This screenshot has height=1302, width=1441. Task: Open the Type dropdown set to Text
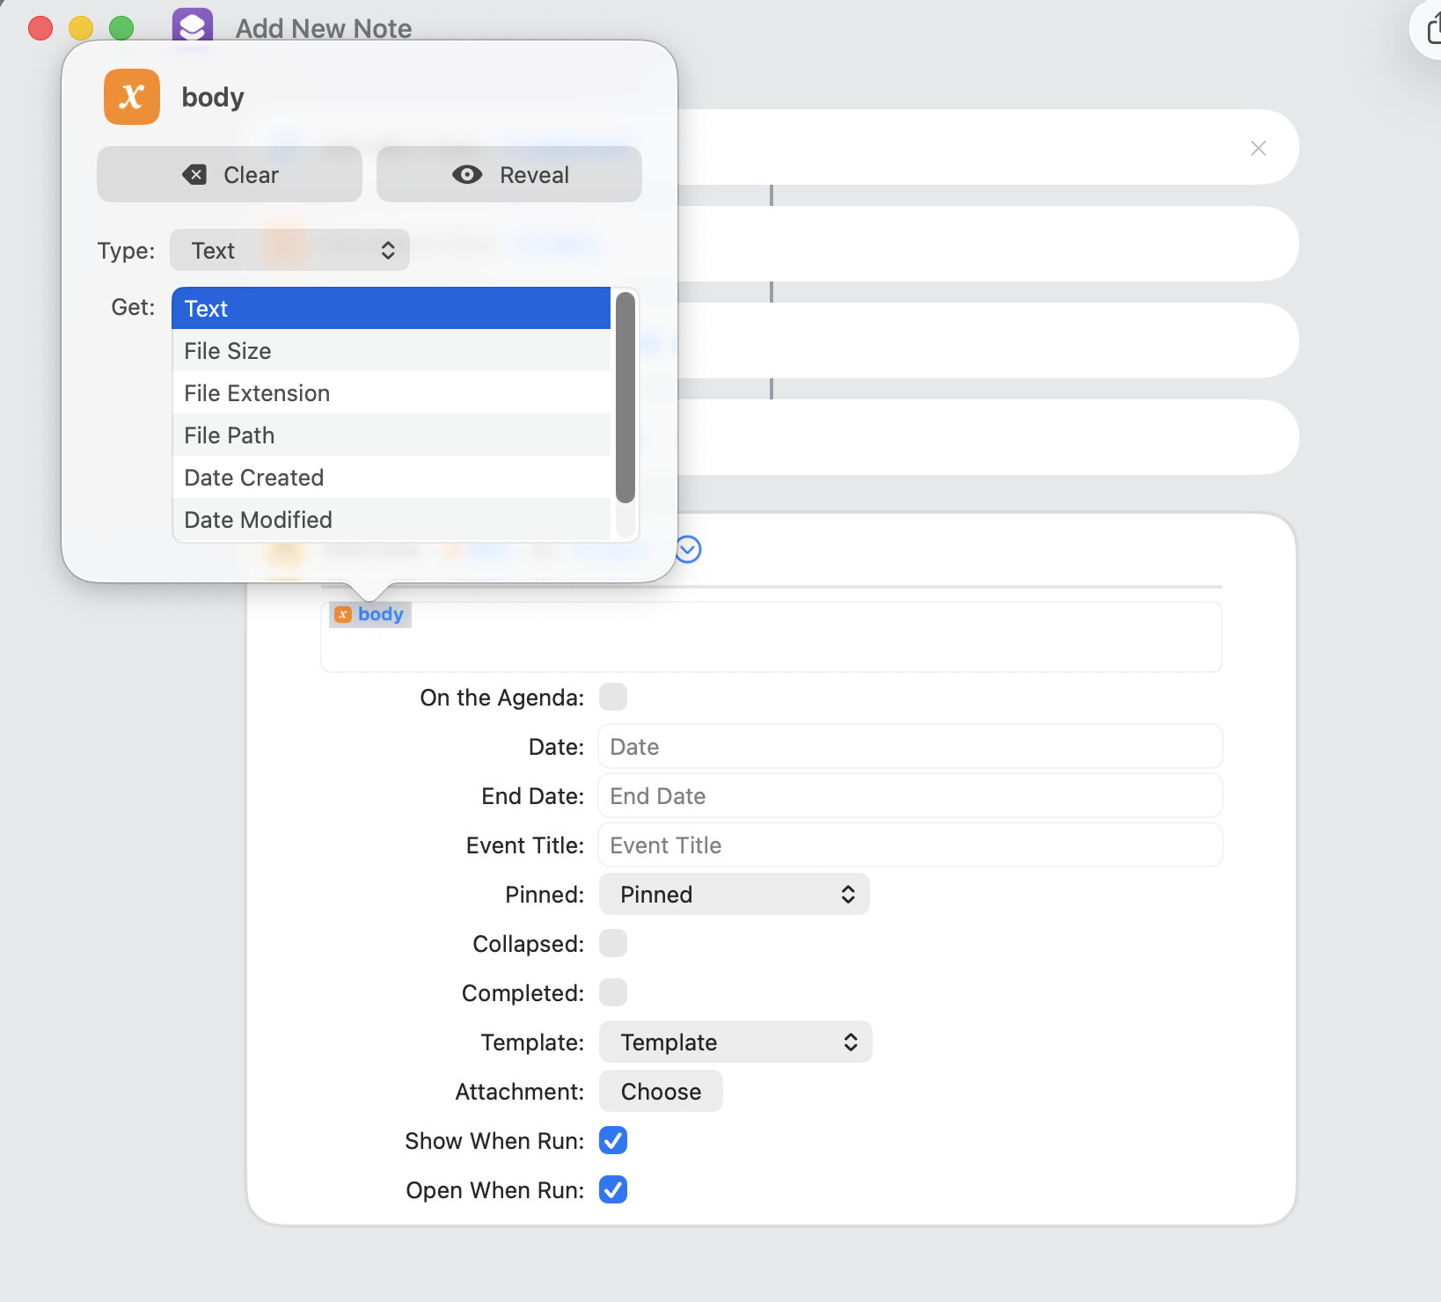(x=289, y=251)
